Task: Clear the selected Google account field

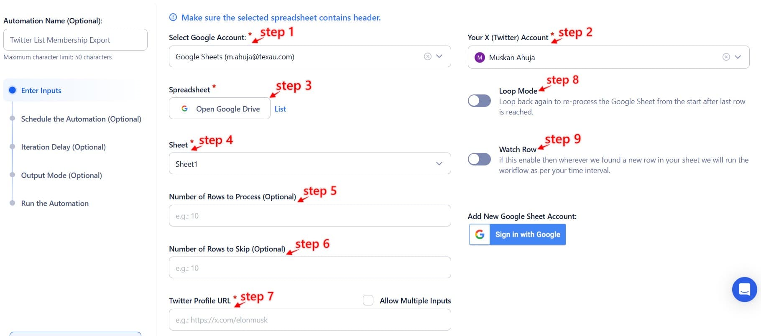Action: (x=427, y=56)
